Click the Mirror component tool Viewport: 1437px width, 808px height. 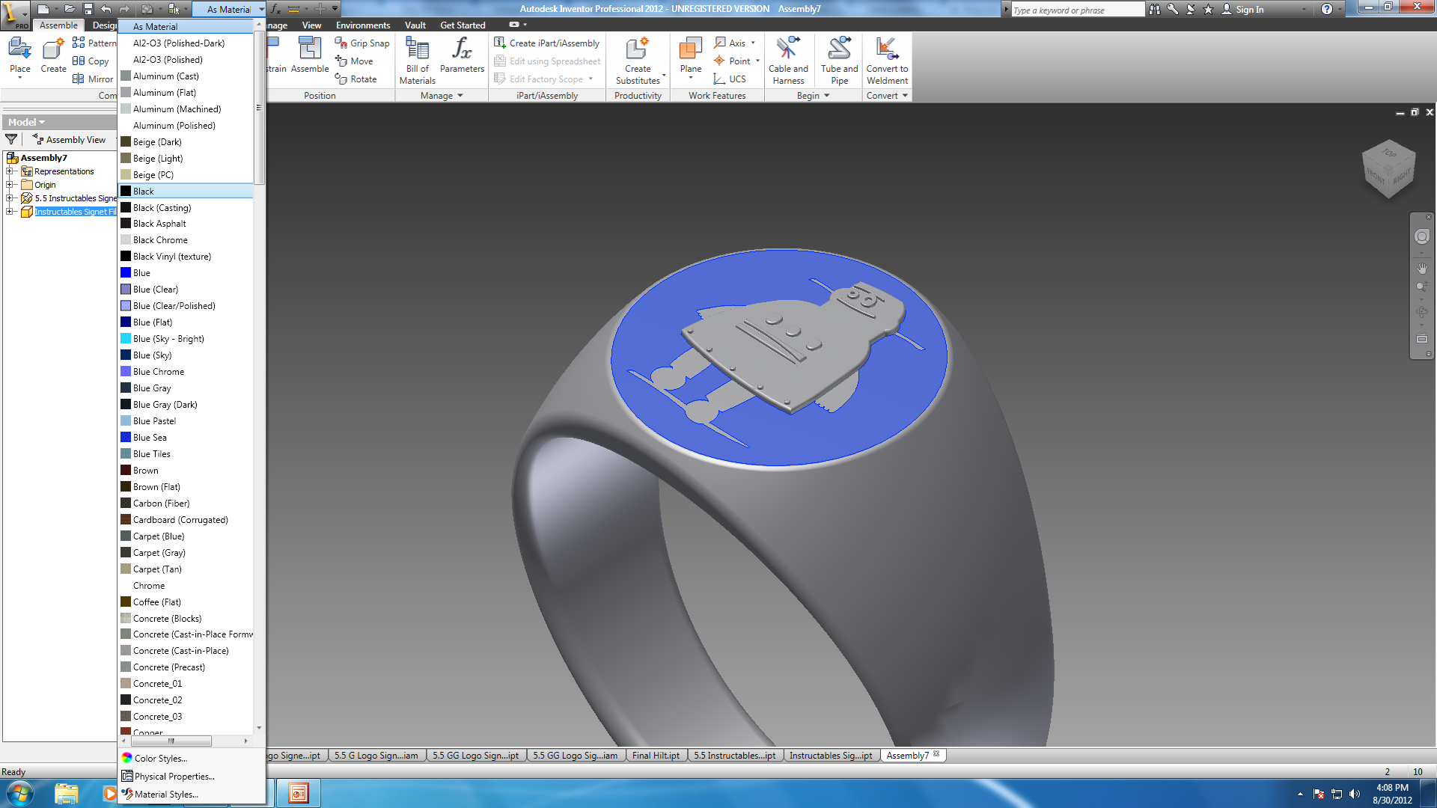pyautogui.click(x=92, y=79)
